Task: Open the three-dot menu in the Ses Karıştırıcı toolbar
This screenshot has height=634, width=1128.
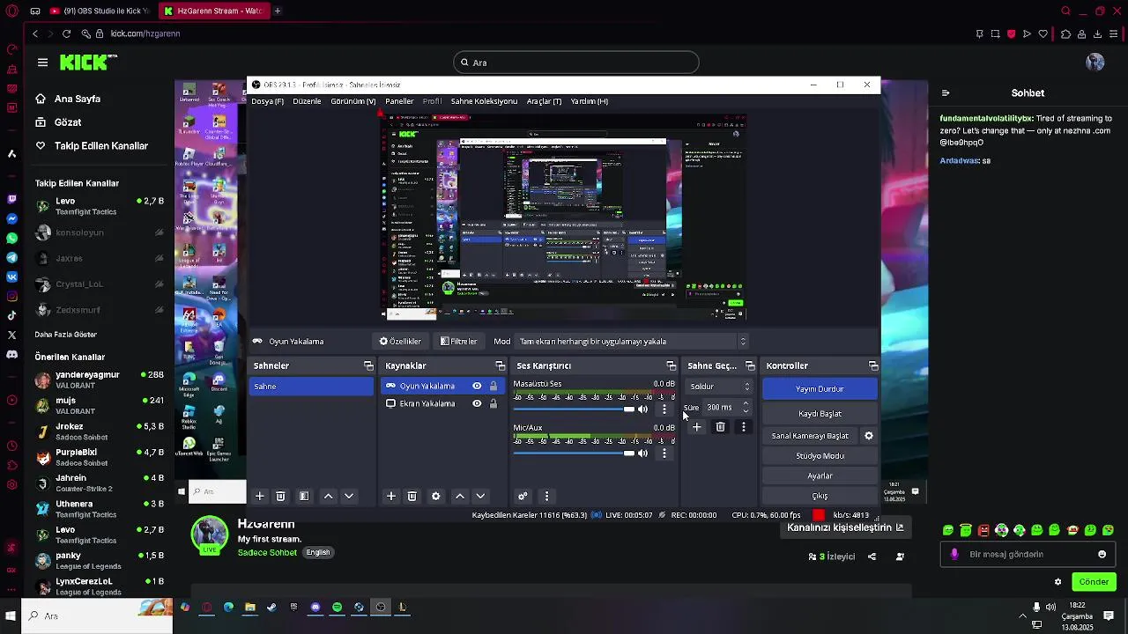Action: [546, 497]
